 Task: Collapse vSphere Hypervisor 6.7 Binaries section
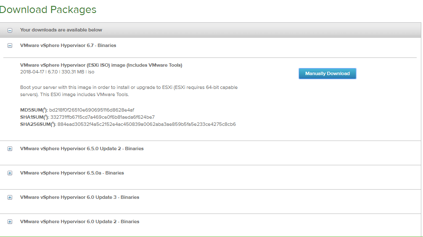tap(10, 46)
